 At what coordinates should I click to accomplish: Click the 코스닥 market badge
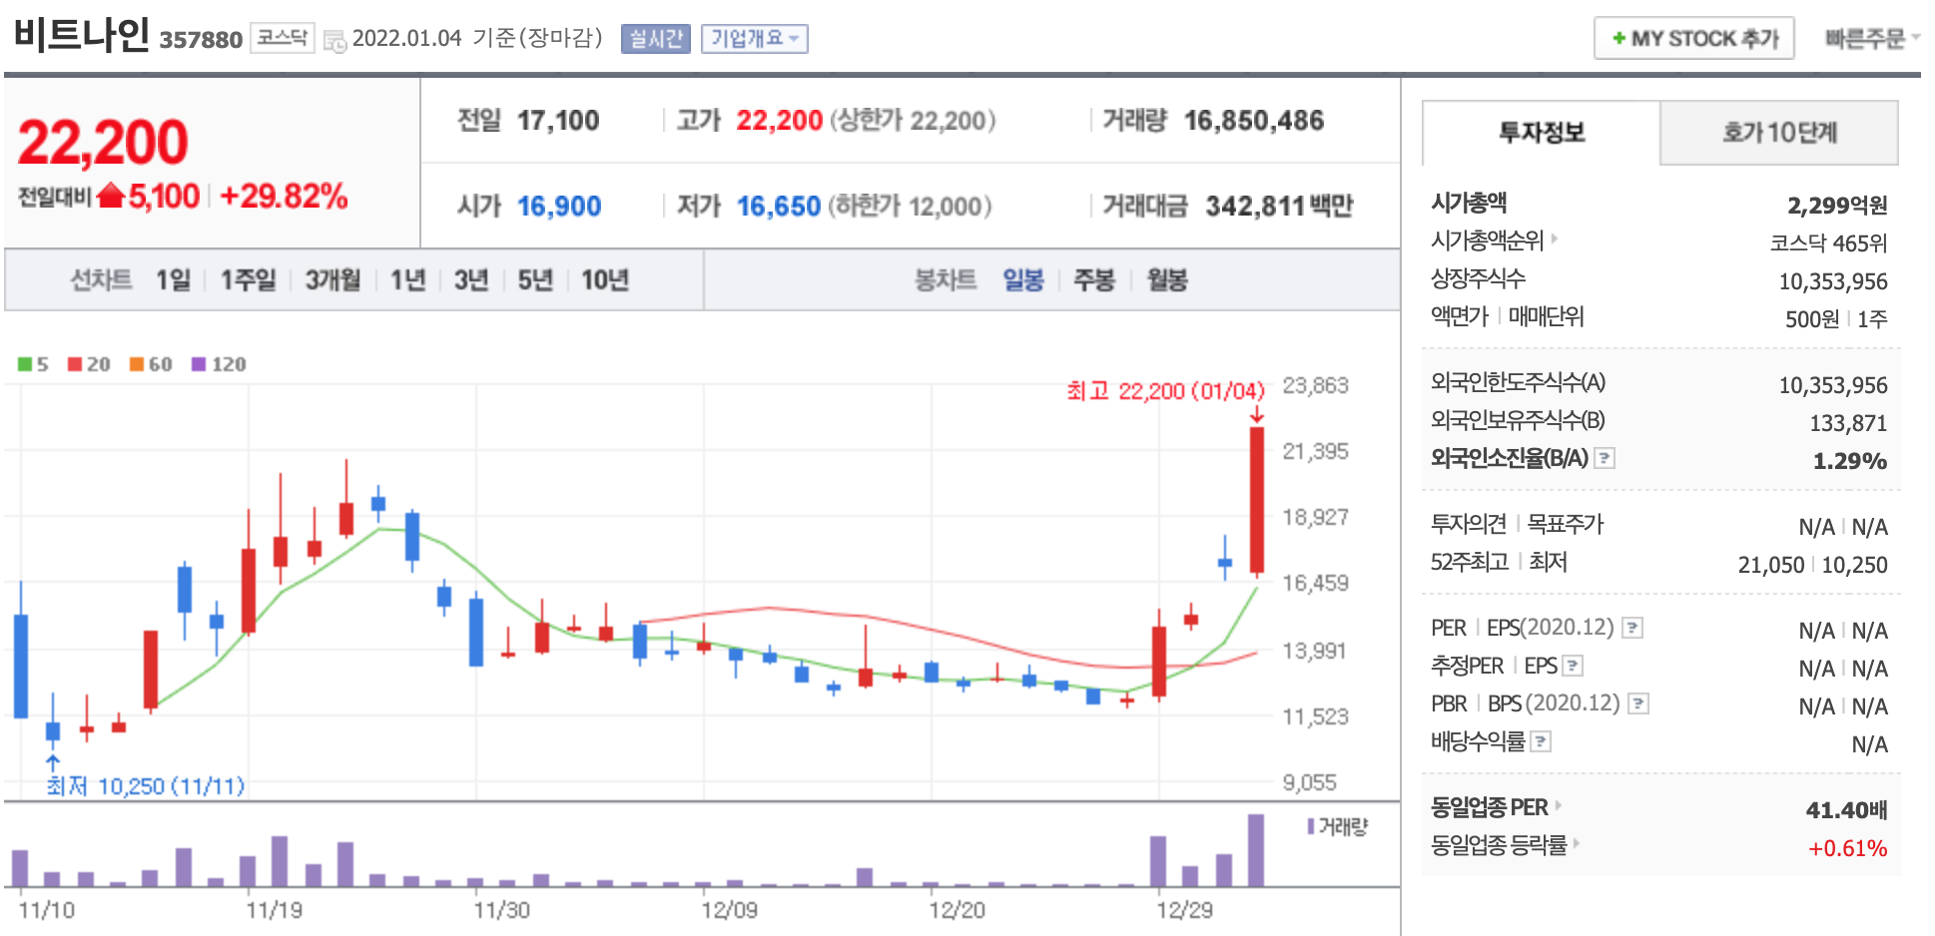(283, 38)
